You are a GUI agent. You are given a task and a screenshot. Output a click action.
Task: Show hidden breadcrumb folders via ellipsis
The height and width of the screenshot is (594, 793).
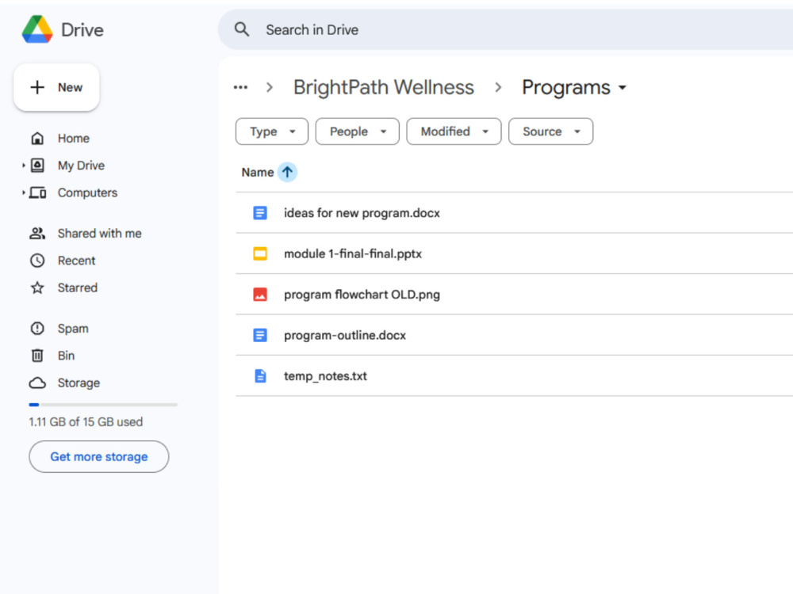tap(241, 87)
